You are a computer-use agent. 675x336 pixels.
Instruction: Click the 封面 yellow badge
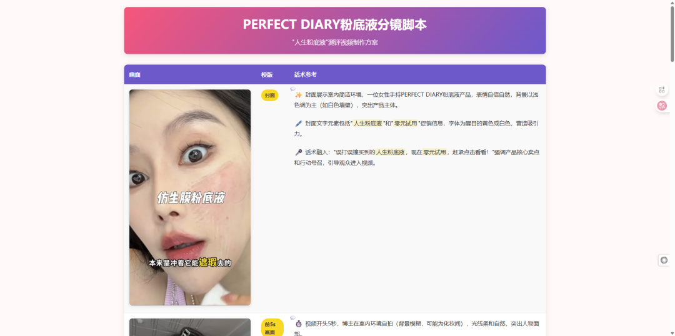tap(269, 96)
